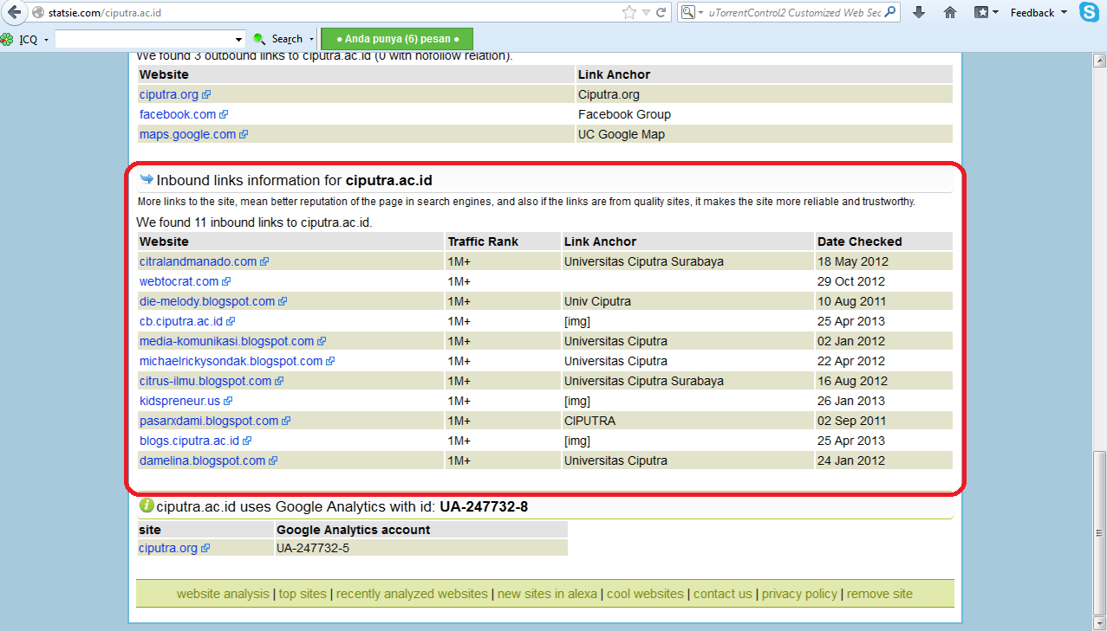Viewport: 1107px width, 631px height.
Task: Open the 'remove site' footer link
Action: click(x=880, y=594)
